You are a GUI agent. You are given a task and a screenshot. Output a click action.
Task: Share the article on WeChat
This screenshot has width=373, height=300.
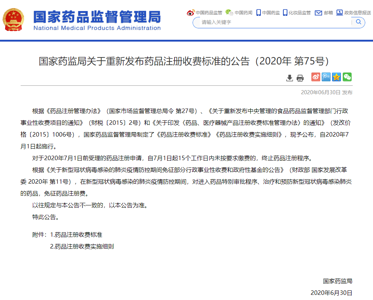tap(347, 77)
